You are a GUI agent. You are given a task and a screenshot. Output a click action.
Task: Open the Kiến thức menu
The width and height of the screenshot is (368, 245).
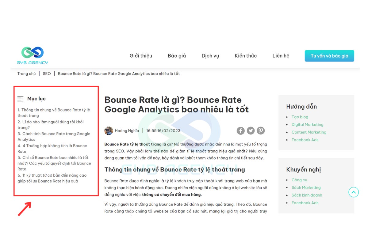pos(246,56)
